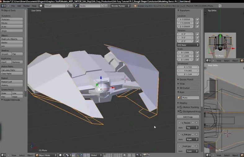This screenshot has width=244, height=157.
Task: Click the X dimension field showing 3.722
Action: click(188, 67)
